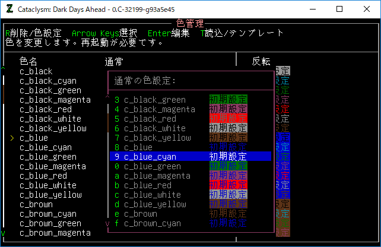Screen dimensions: 381x247
Task: Click the R削除/色設定 shortcut hint
Action: [x=33, y=33]
